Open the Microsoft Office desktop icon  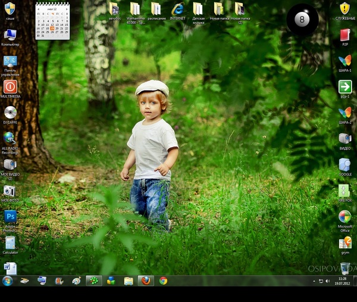[x=345, y=217]
